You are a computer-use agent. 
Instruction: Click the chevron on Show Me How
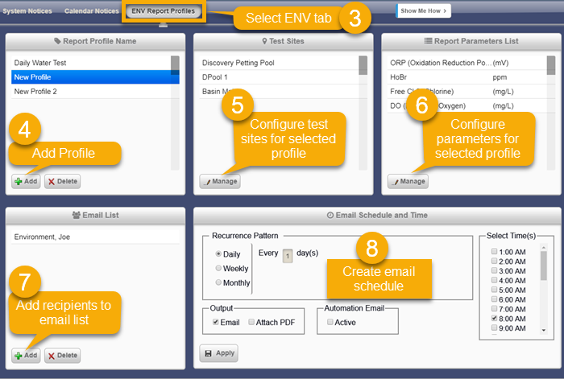[445, 10]
